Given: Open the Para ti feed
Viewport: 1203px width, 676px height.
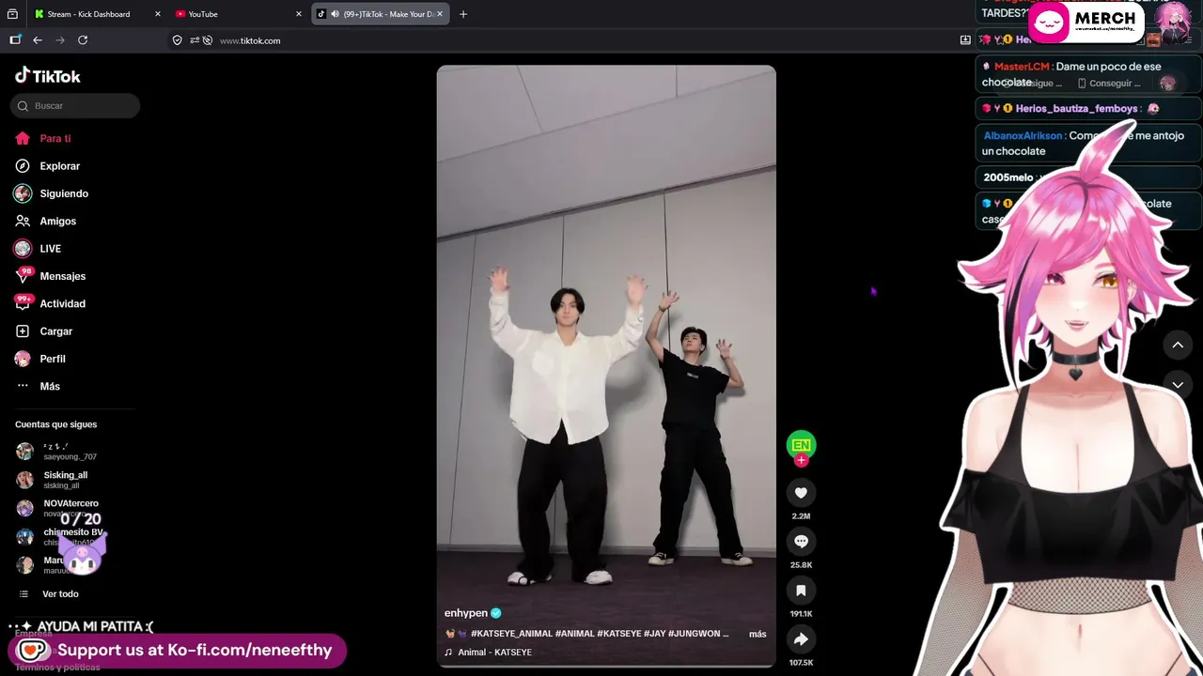Looking at the screenshot, I should 55,139.
